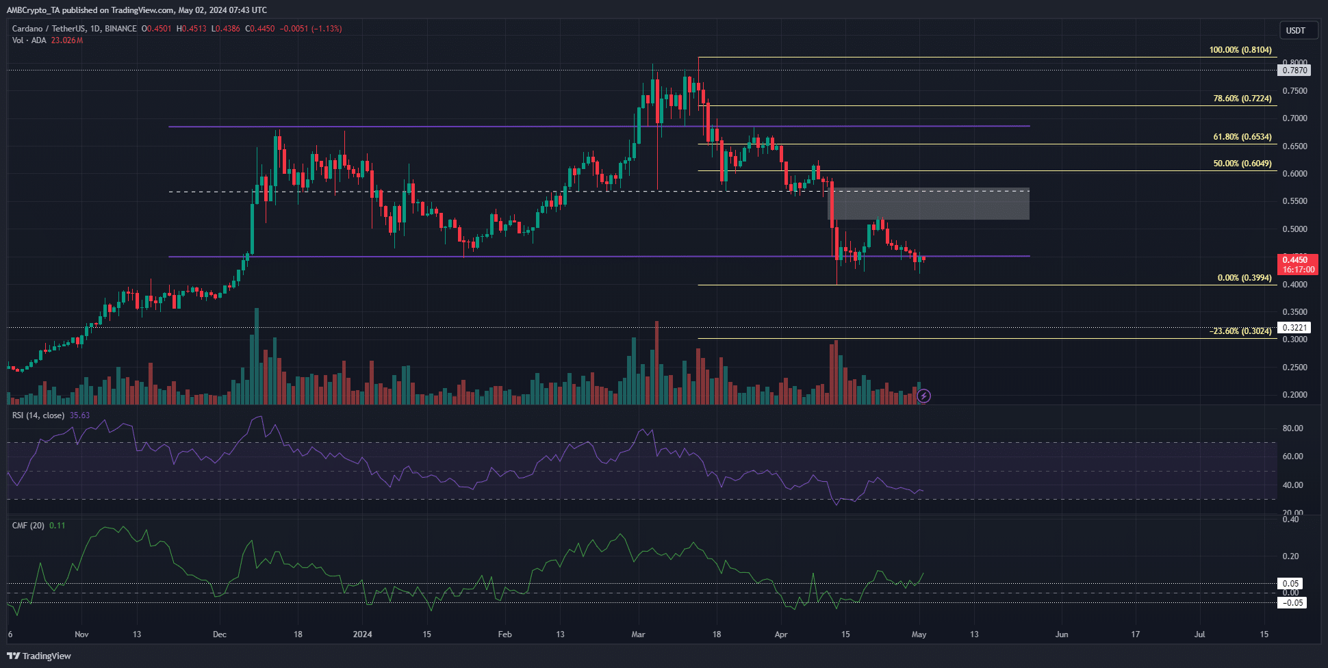The width and height of the screenshot is (1328, 668).
Task: Select the Cardano / TetherUS symbol title
Action: click(x=75, y=29)
